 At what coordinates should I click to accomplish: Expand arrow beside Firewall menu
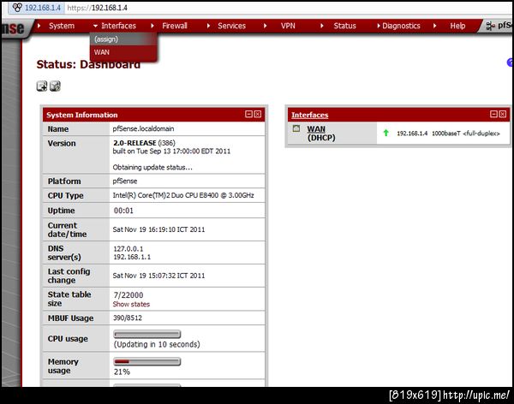point(152,26)
